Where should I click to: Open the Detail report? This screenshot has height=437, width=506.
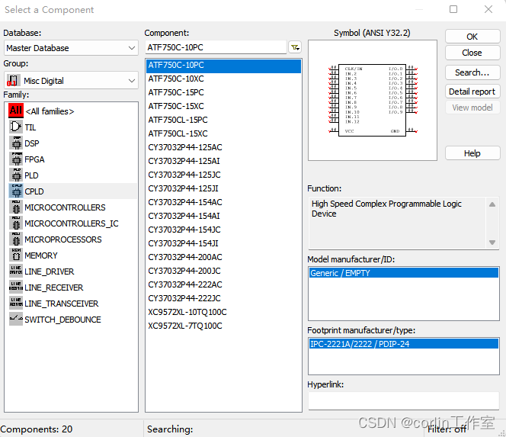pyautogui.click(x=472, y=92)
